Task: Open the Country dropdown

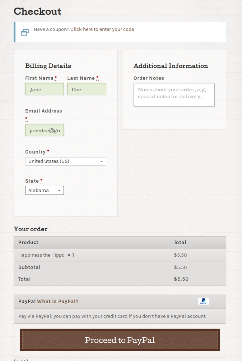Action: tap(66, 161)
